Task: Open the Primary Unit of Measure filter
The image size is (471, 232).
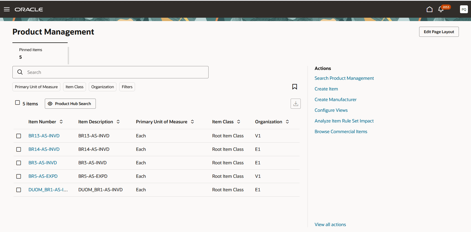Action: coord(36,87)
